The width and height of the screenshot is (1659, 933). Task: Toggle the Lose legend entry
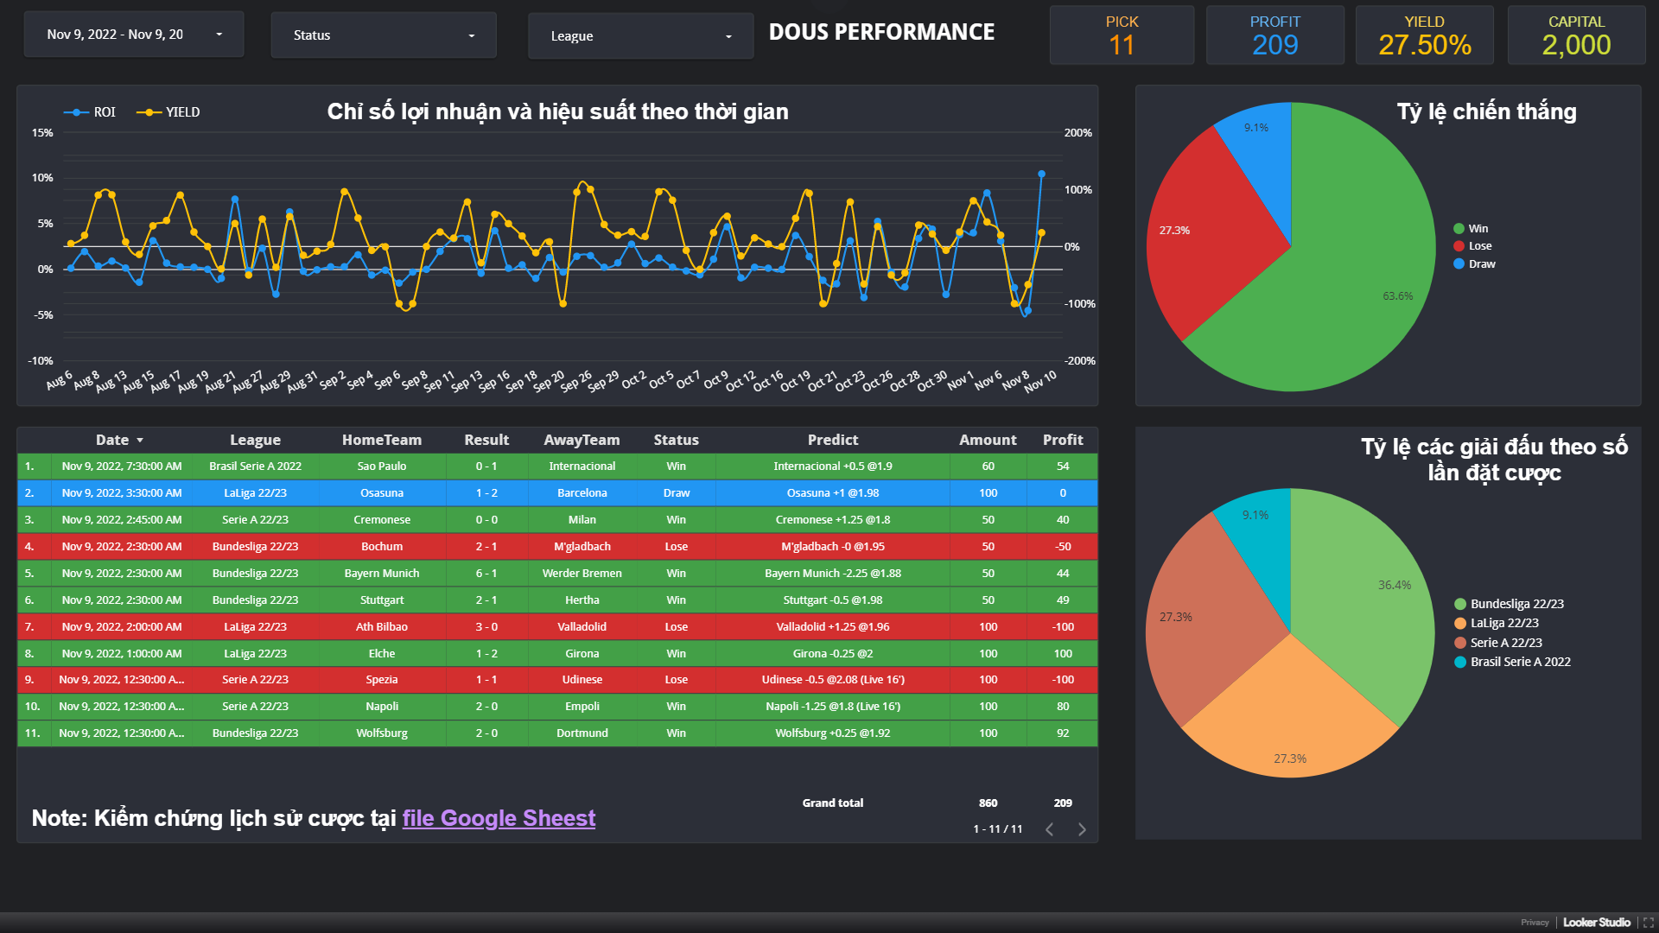point(1479,246)
